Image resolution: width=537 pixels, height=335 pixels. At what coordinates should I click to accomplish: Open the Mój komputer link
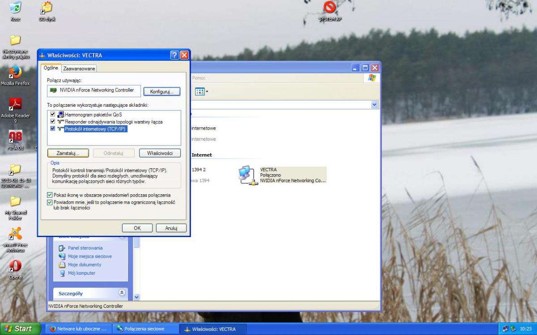click(x=81, y=273)
